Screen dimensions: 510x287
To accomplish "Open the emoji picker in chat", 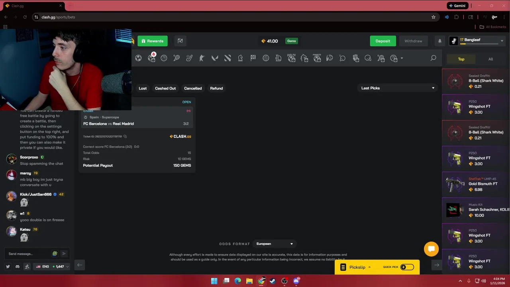I will (x=55, y=254).
